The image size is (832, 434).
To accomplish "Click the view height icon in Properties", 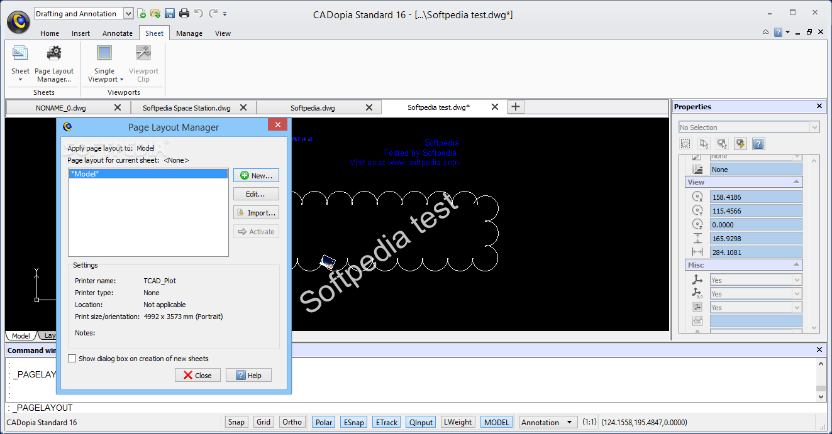I will 697,238.
